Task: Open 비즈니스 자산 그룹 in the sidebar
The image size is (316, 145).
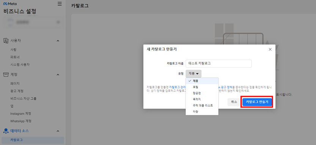Action: 24,99
